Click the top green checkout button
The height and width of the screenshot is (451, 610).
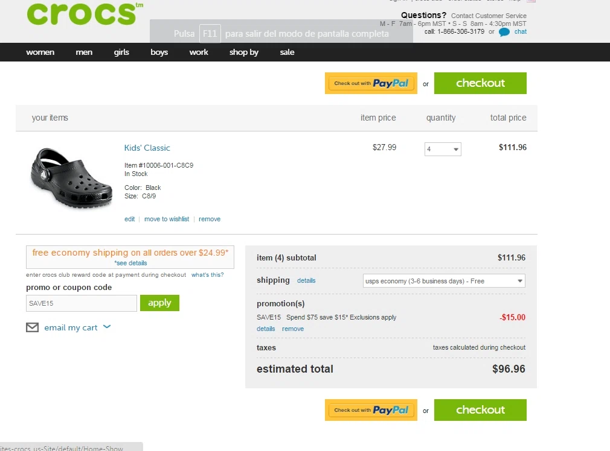481,83
